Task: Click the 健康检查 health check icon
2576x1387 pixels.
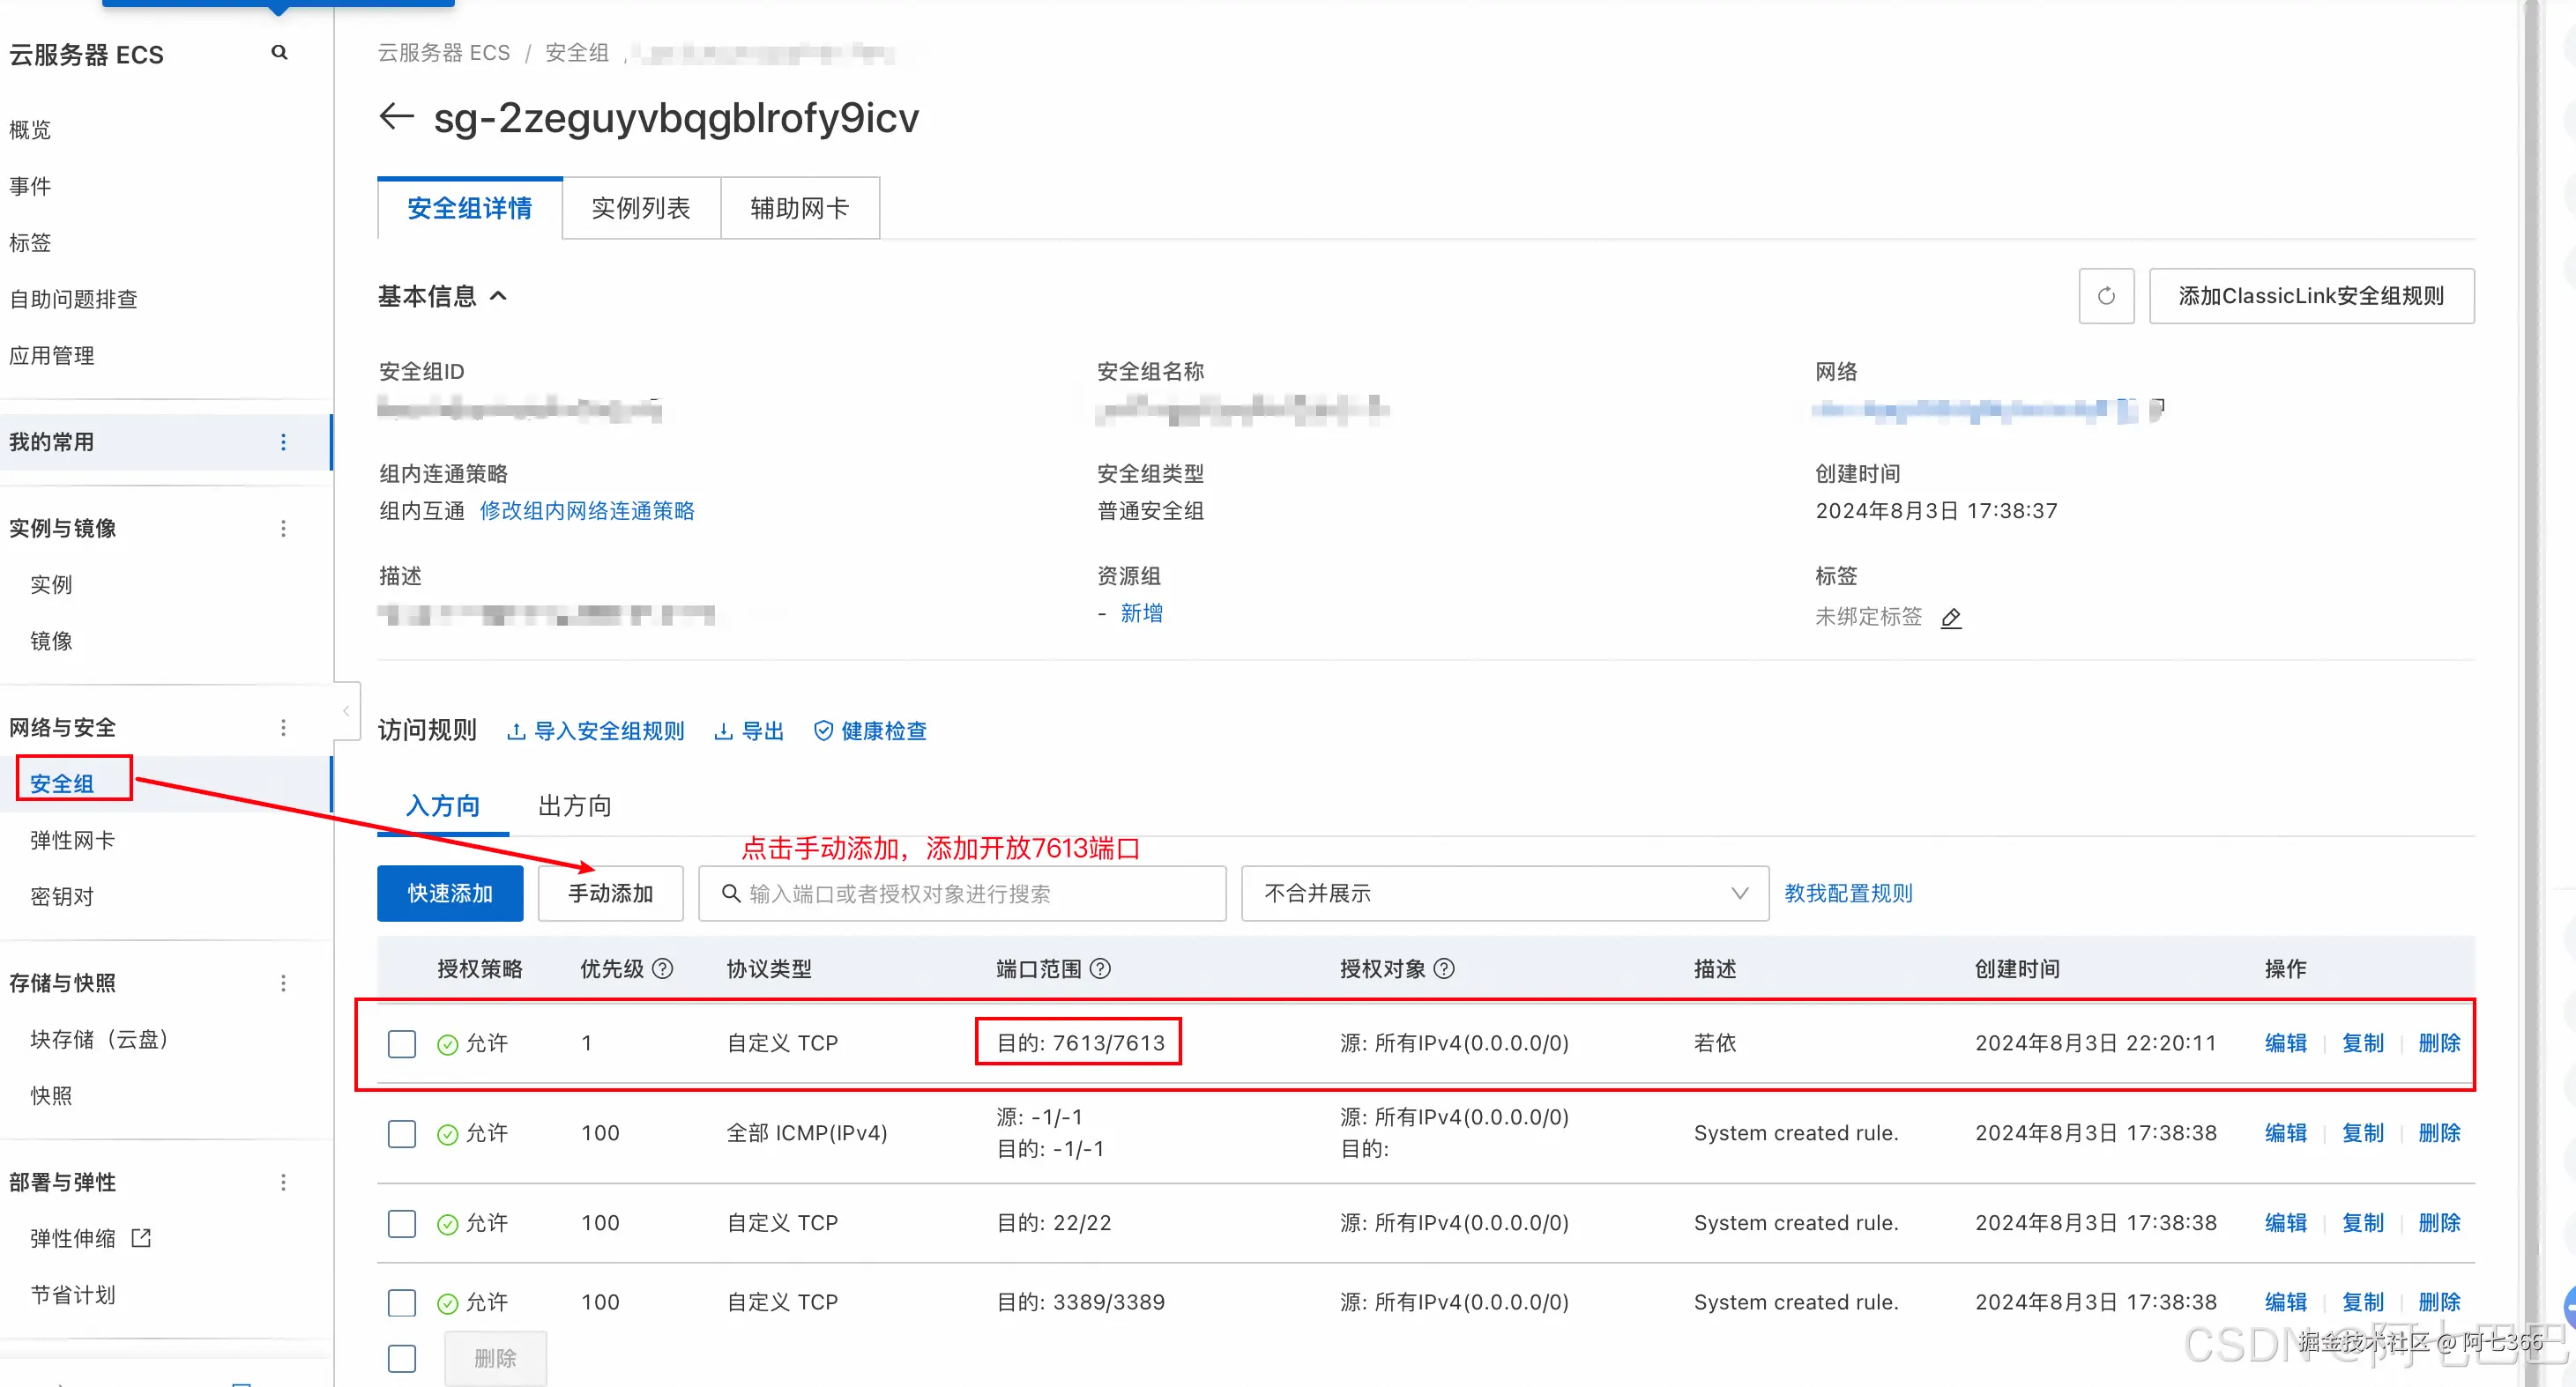Action: [823, 731]
